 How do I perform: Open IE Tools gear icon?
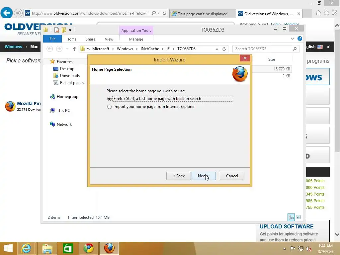click(335, 13)
